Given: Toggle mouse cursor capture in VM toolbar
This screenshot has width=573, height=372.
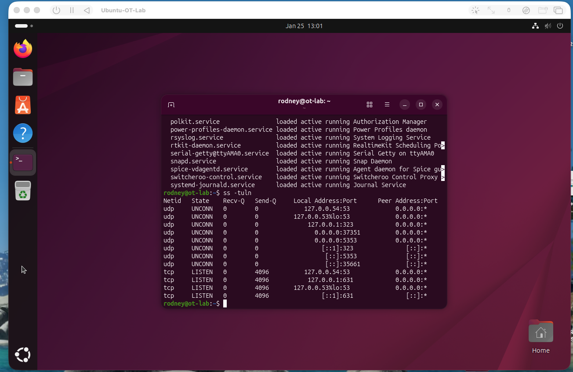Looking at the screenshot, I should coord(475,10).
